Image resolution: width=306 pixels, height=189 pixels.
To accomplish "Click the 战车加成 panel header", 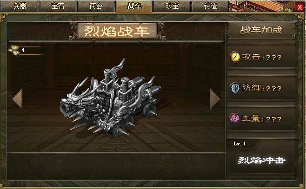I will [261, 30].
